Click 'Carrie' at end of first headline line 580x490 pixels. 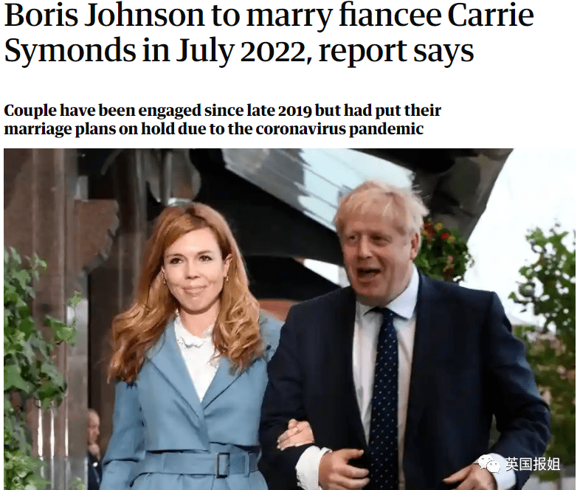(491, 15)
